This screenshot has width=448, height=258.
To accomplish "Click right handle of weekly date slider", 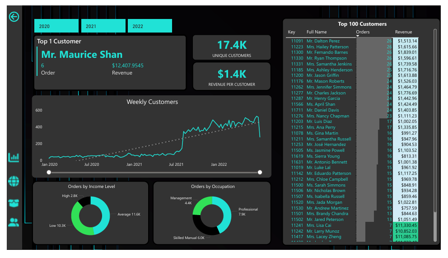I will click(x=260, y=172).
